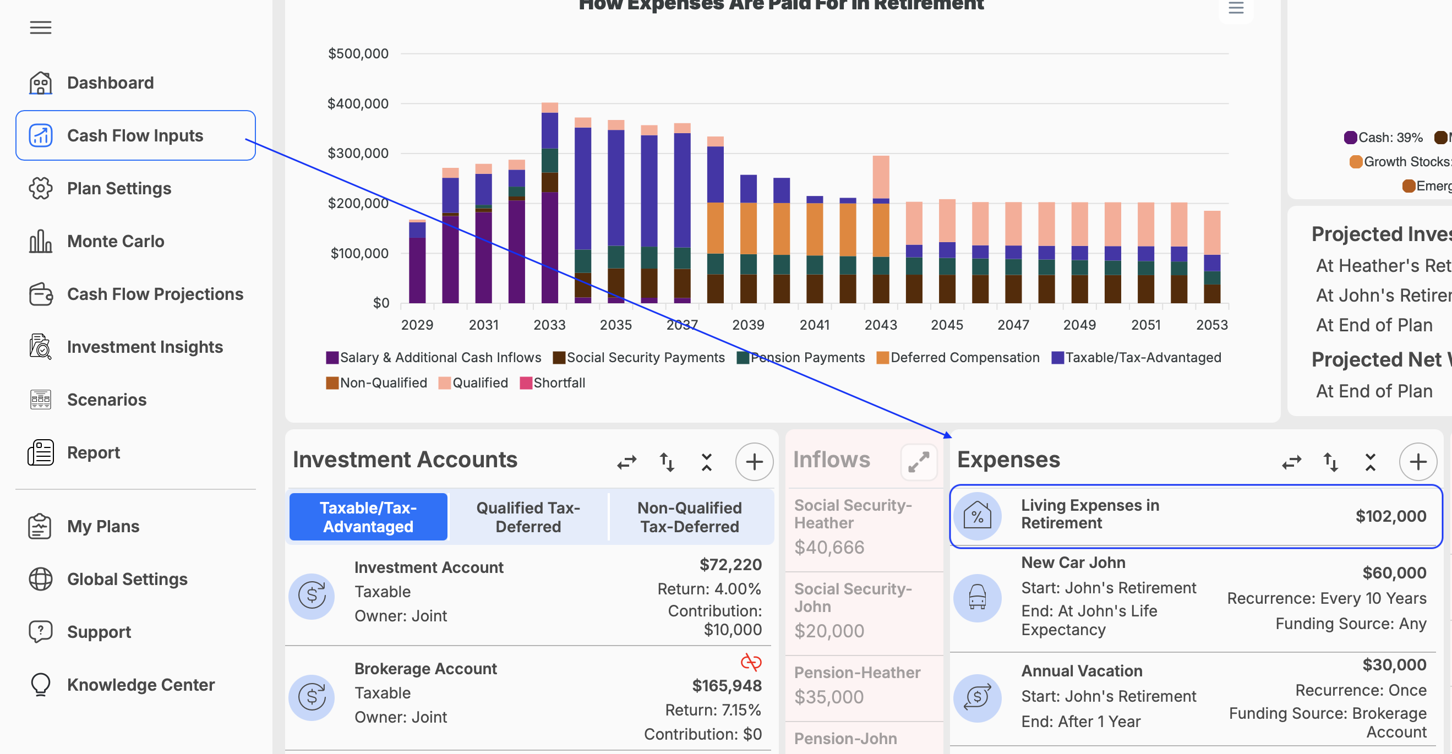Click the Pension Payments color swatch
The image size is (1452, 754).
click(743, 357)
